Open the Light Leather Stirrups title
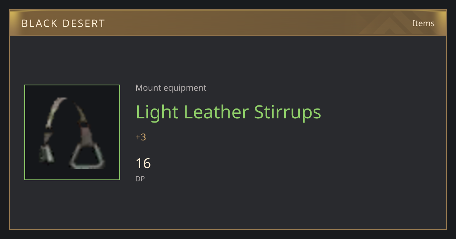This screenshot has height=239, width=456. pos(228,112)
